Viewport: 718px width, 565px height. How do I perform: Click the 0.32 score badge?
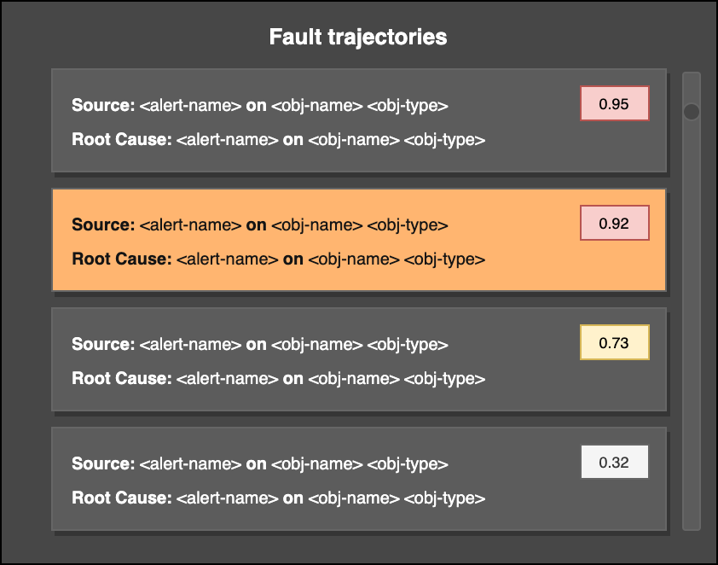pyautogui.click(x=615, y=461)
